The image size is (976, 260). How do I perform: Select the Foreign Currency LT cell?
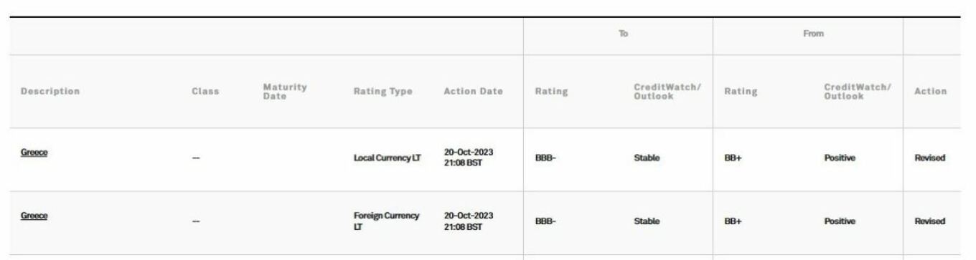[x=386, y=221]
